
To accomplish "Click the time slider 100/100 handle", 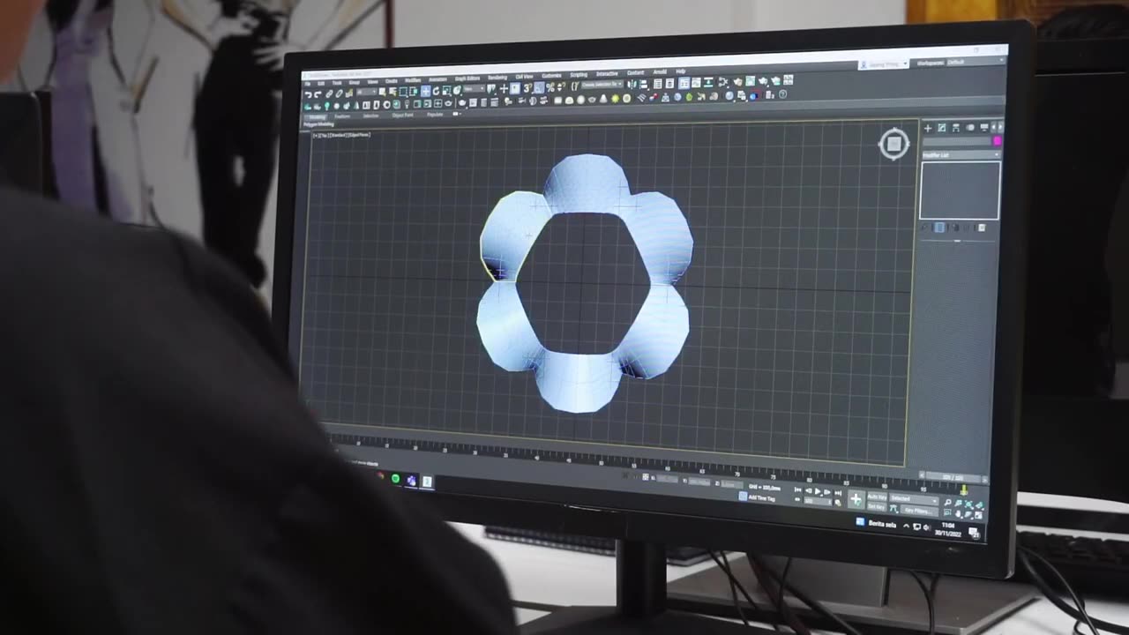I will coord(953,477).
